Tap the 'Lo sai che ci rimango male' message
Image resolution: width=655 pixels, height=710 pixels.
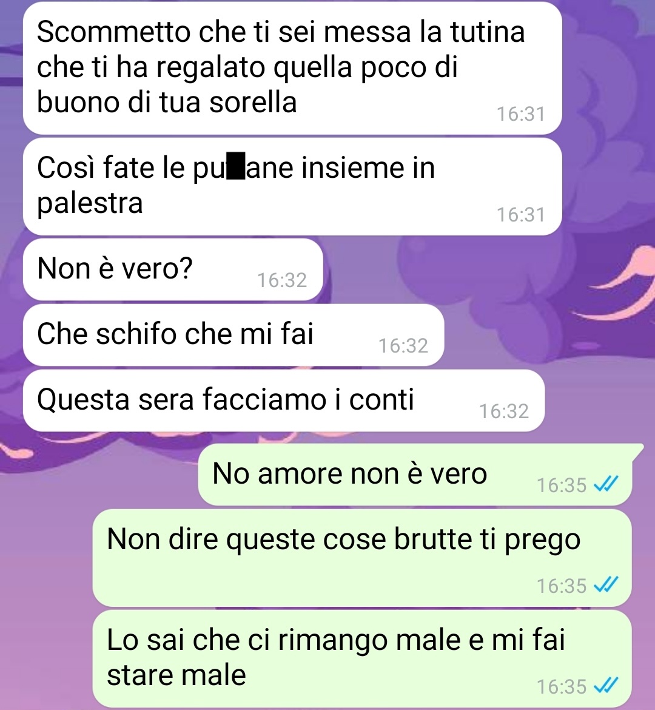tap(362, 658)
